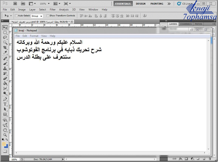Check Show Transform Controls

(48, 16)
